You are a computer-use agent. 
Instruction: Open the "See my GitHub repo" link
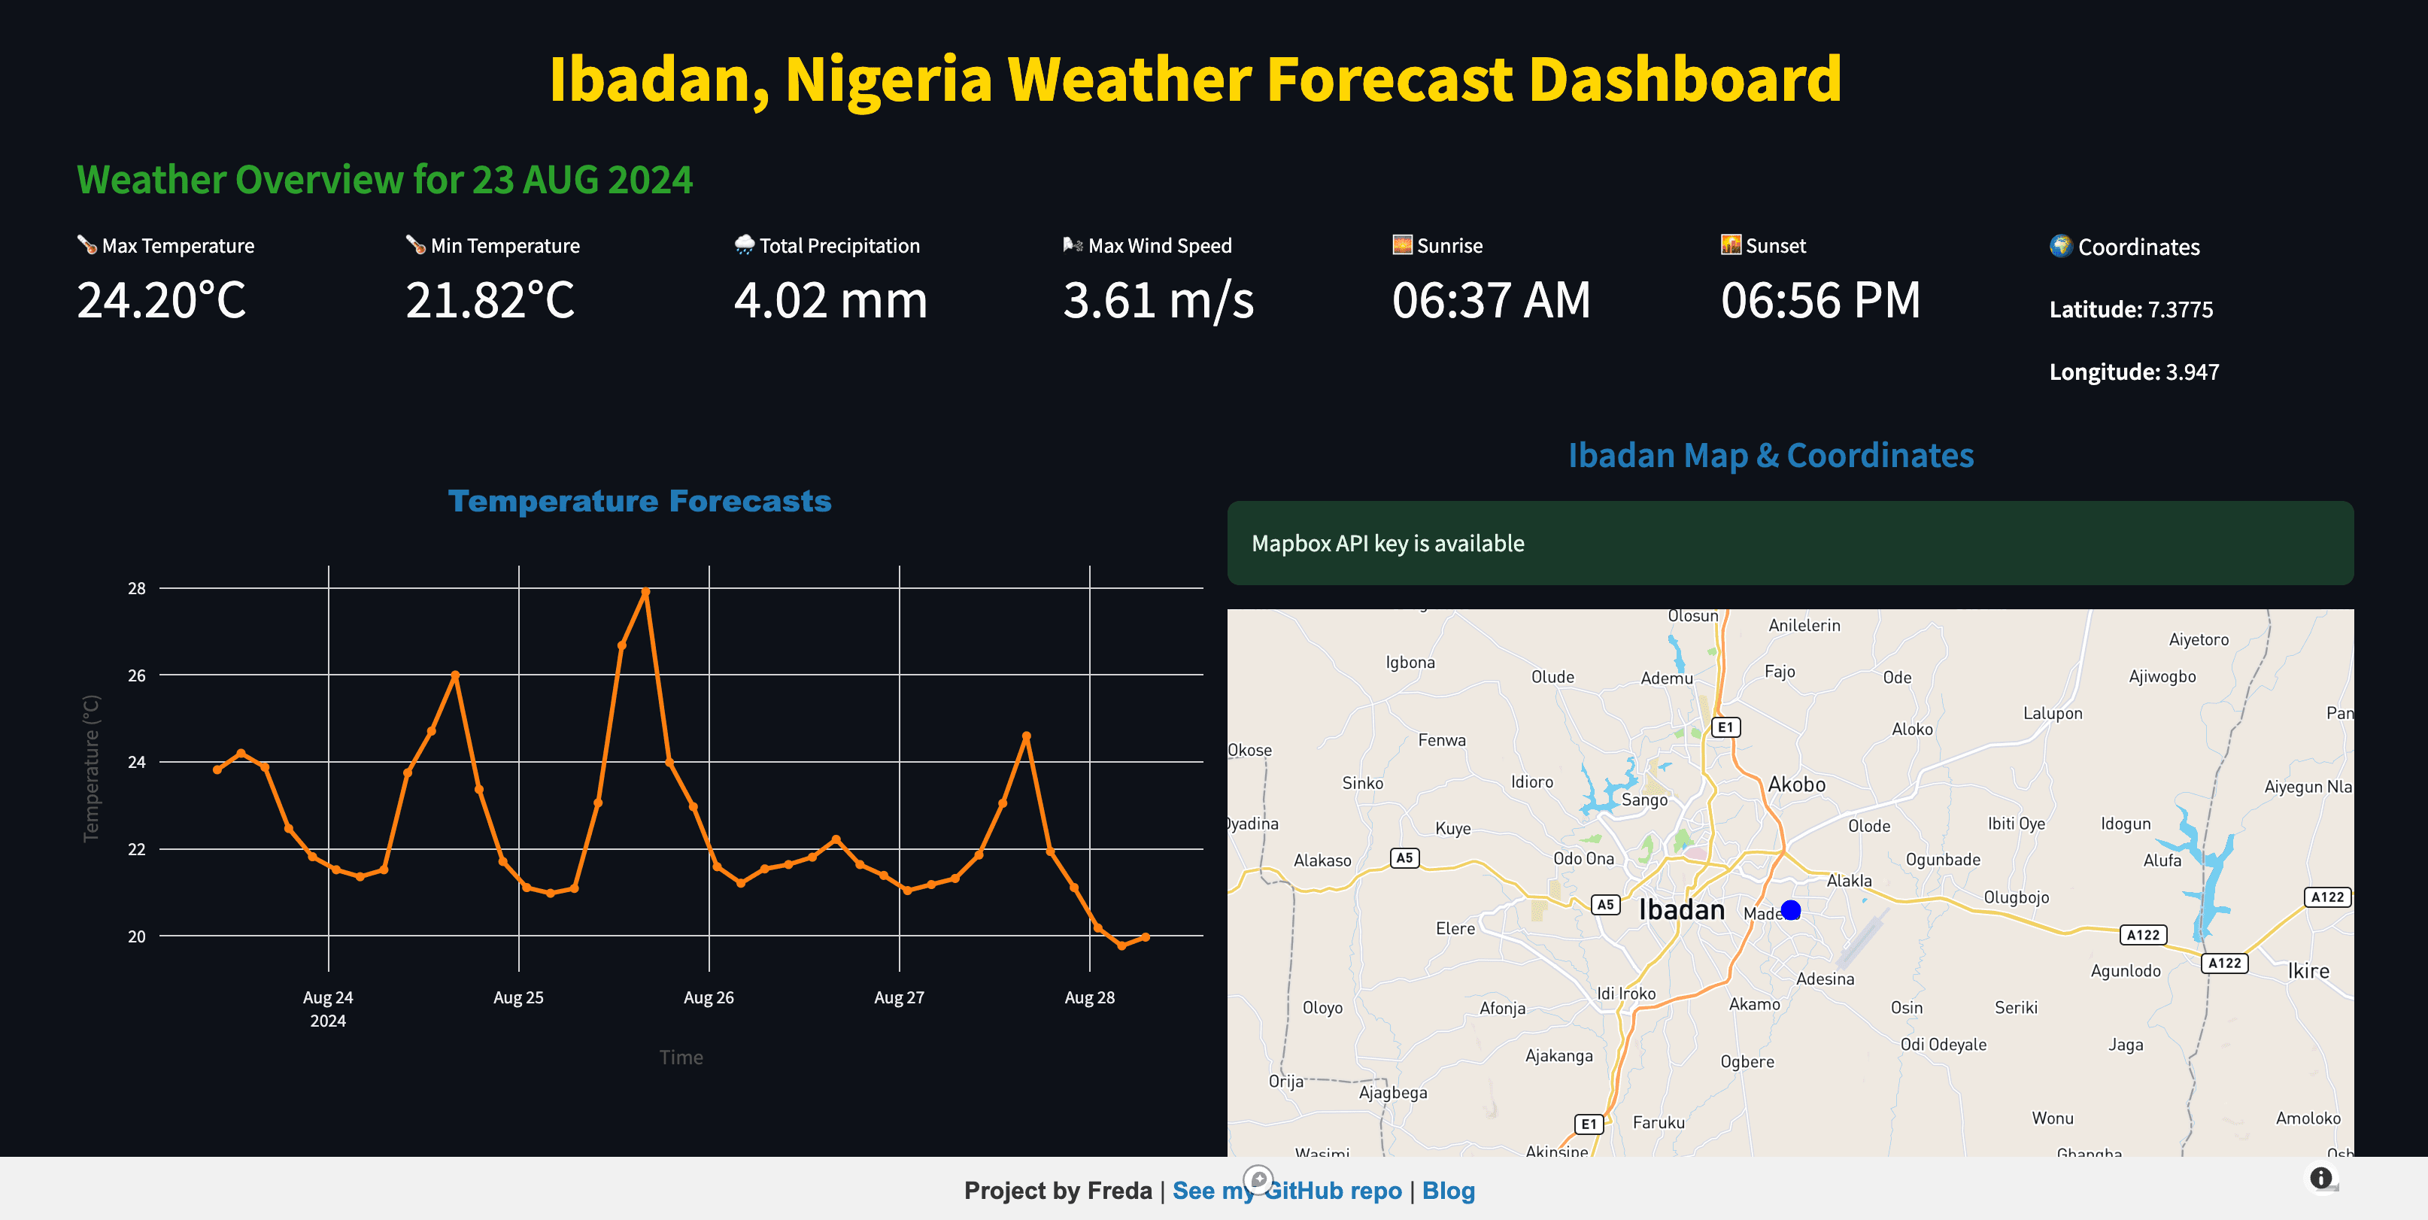tap(1286, 1191)
